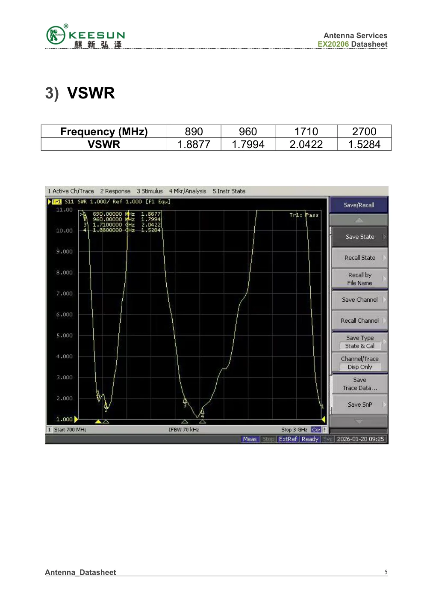Click Save Trace Data softkey

359,384
